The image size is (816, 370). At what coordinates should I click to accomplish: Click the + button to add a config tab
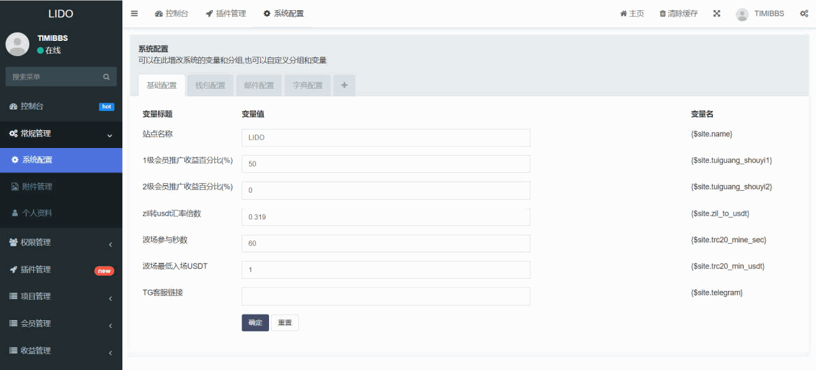click(344, 85)
